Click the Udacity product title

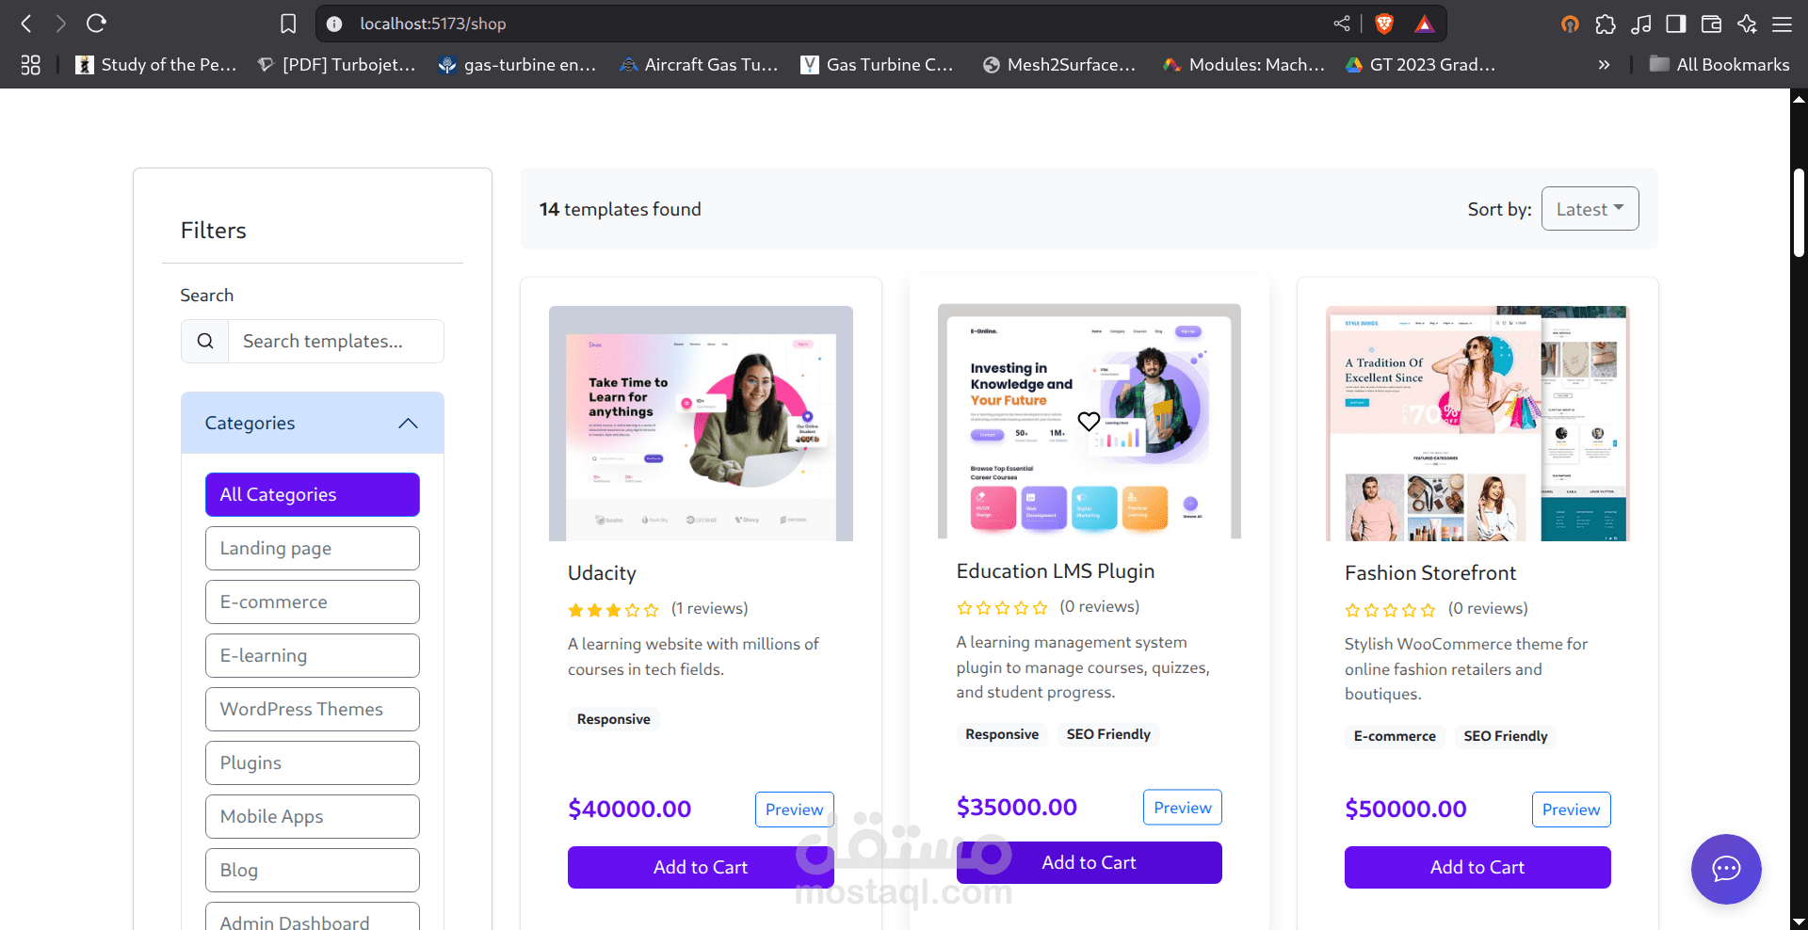602,573
